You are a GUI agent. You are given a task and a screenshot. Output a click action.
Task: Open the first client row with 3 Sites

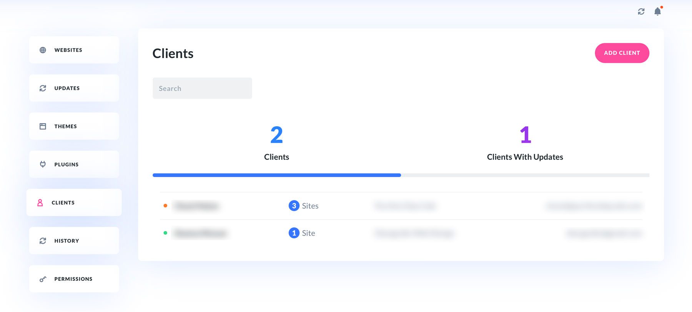401,206
